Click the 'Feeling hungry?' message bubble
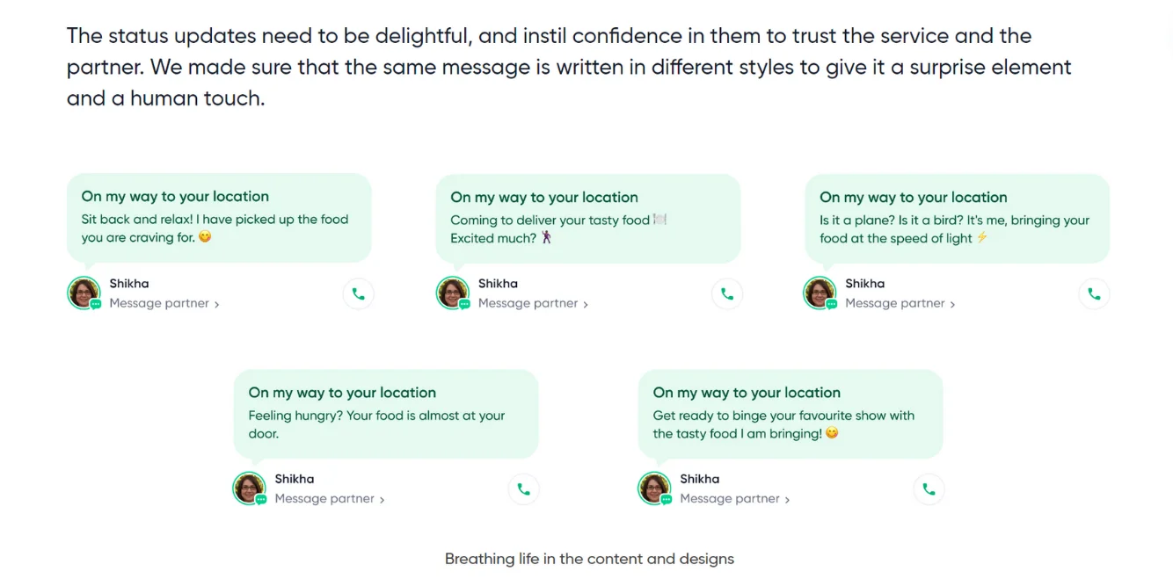Image resolution: width=1173 pixels, height=586 pixels. [386, 414]
